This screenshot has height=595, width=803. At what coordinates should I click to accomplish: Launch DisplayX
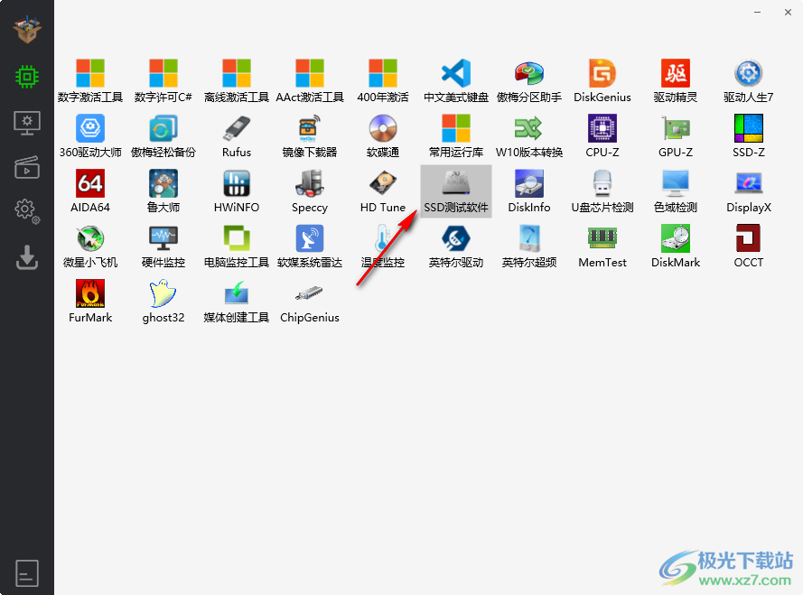[x=749, y=191]
